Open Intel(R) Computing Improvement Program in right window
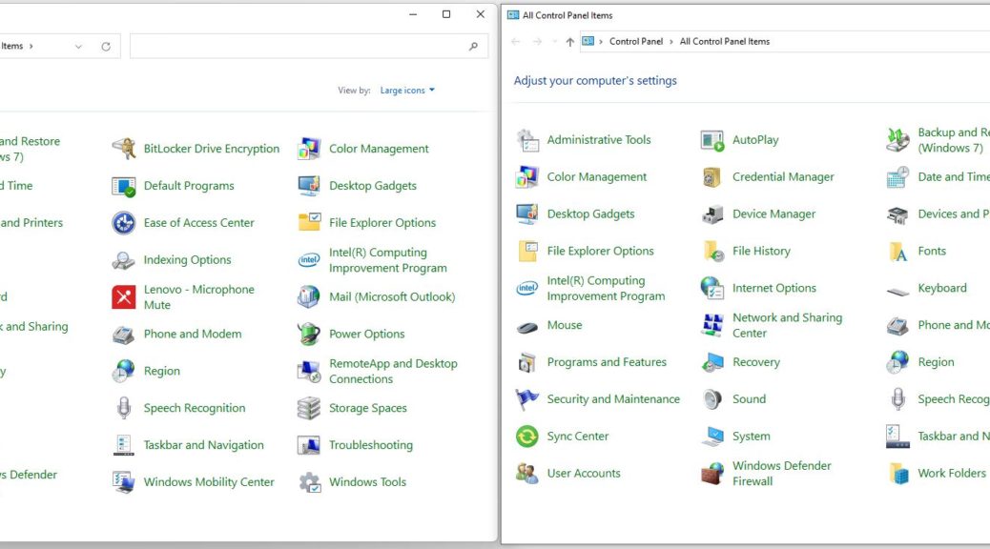The image size is (990, 549). coord(606,289)
